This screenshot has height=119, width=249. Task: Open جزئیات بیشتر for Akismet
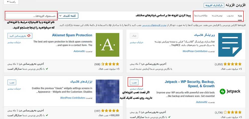click(14, 42)
